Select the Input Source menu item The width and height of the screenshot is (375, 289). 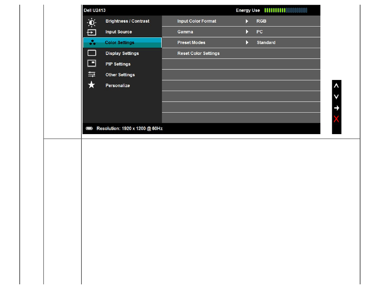point(122,32)
